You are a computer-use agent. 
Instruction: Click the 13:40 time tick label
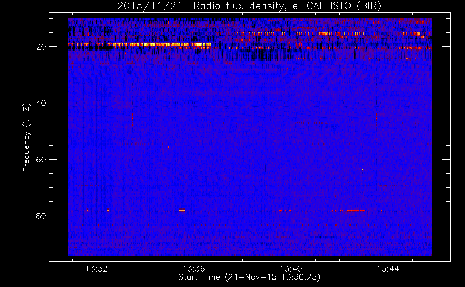point(291,269)
